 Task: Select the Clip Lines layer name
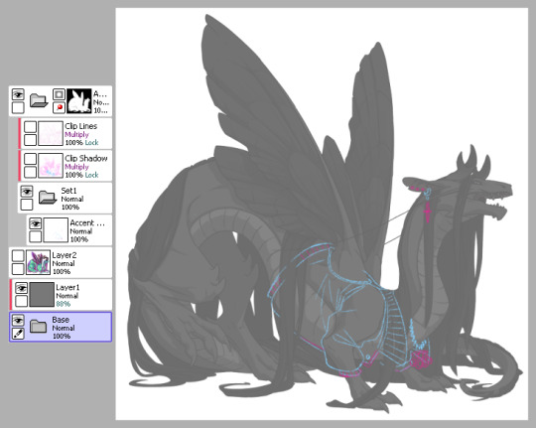click(x=81, y=126)
